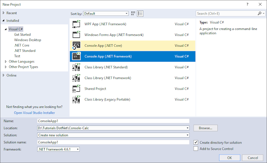Select Console App (.NET Core) template
The image size is (267, 163).
(x=133, y=45)
